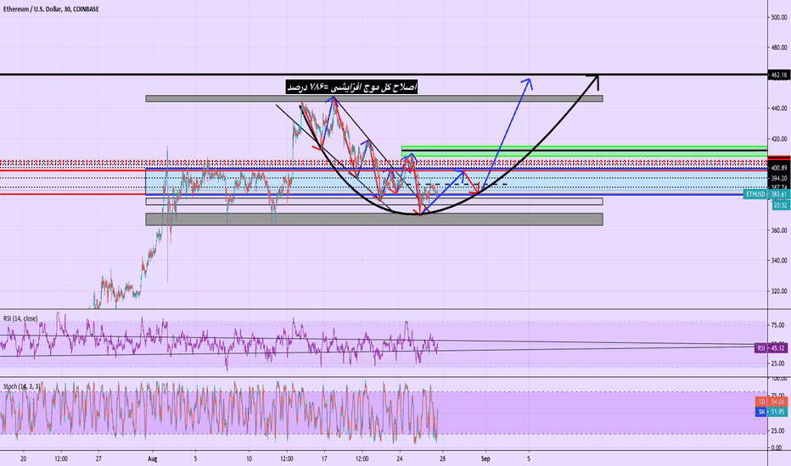The width and height of the screenshot is (791, 466).
Task: Click the Ethereum / U.S. Dollar symbol title
Action: 51,9
